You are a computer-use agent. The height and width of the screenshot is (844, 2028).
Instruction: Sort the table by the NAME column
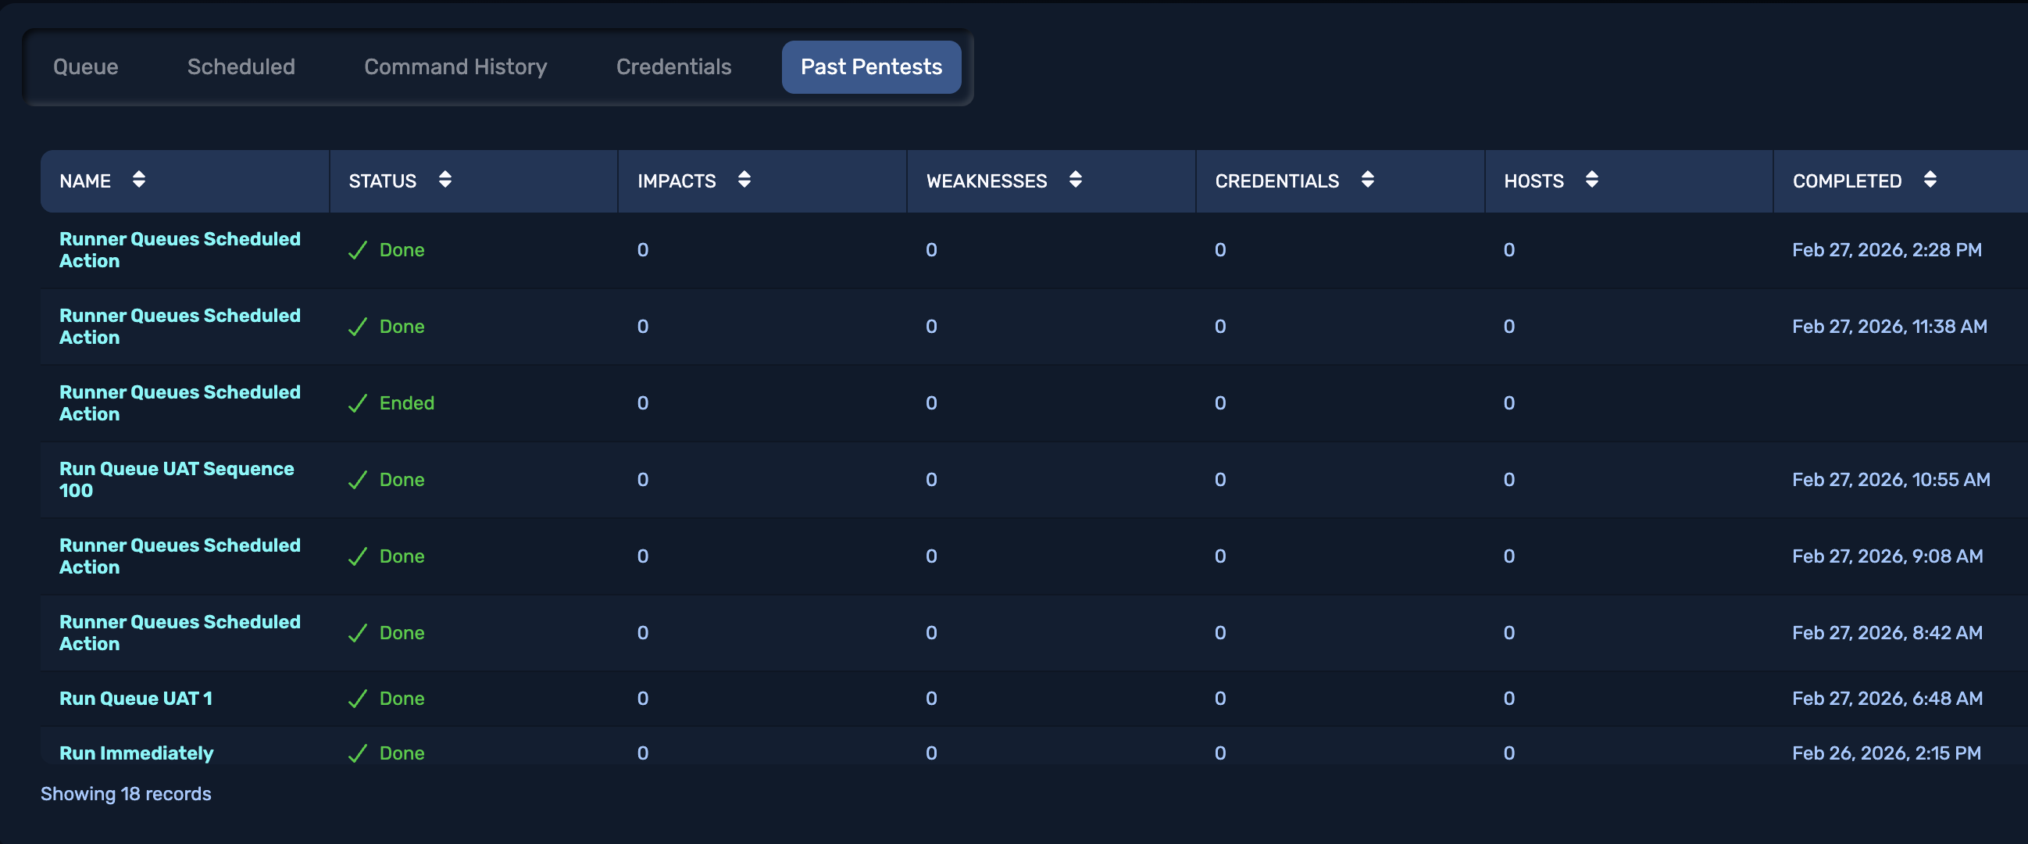click(138, 180)
